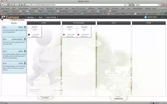The height and width of the screenshot is (104, 167).
Task: Select the P1-3 delete users story card
Action: [x=14, y=55]
